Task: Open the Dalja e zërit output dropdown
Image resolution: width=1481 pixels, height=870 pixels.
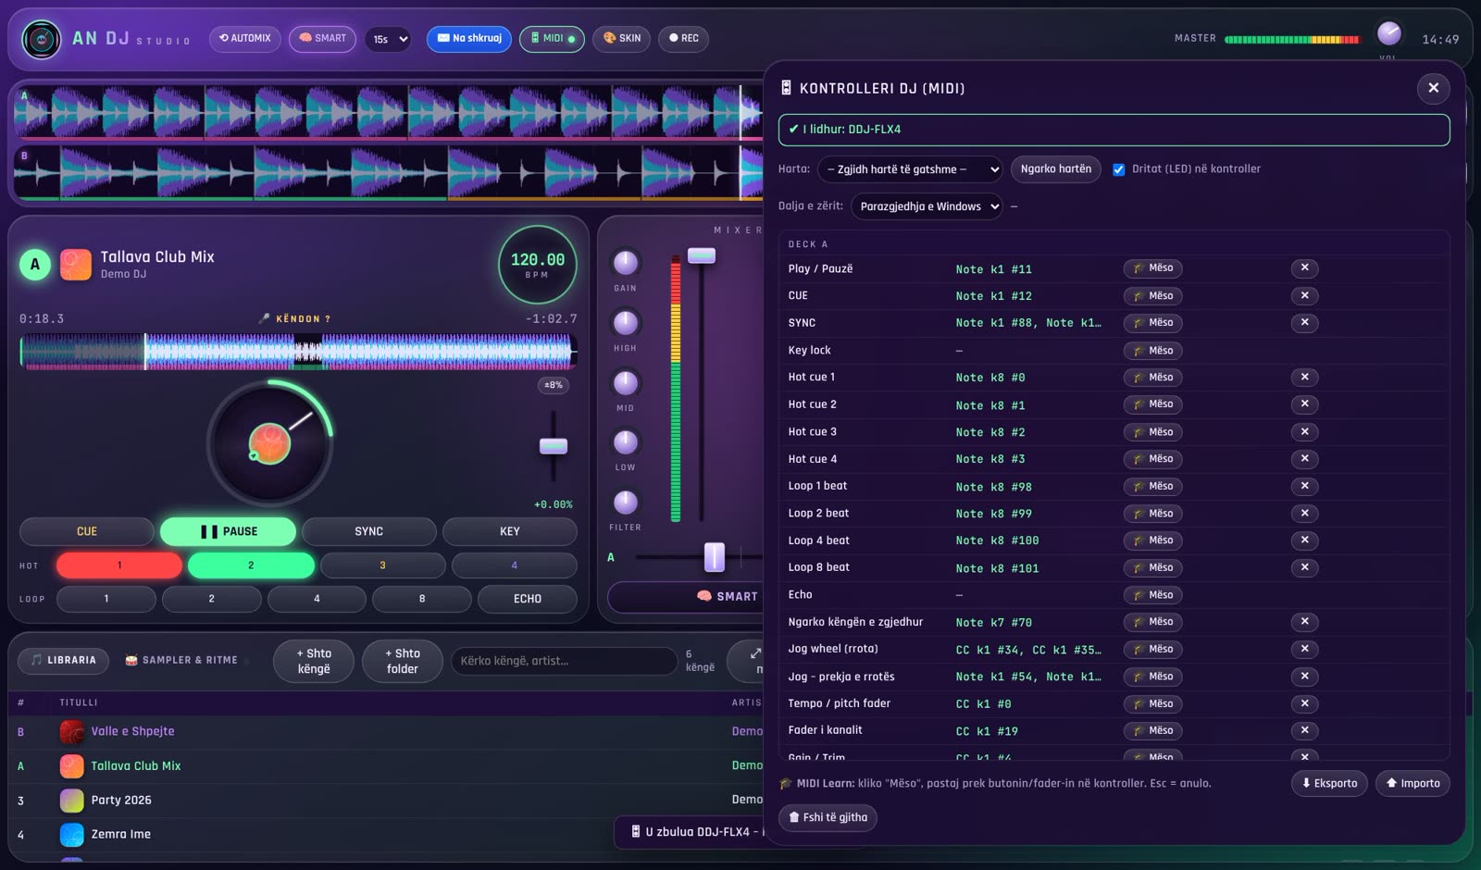Action: click(x=927, y=206)
